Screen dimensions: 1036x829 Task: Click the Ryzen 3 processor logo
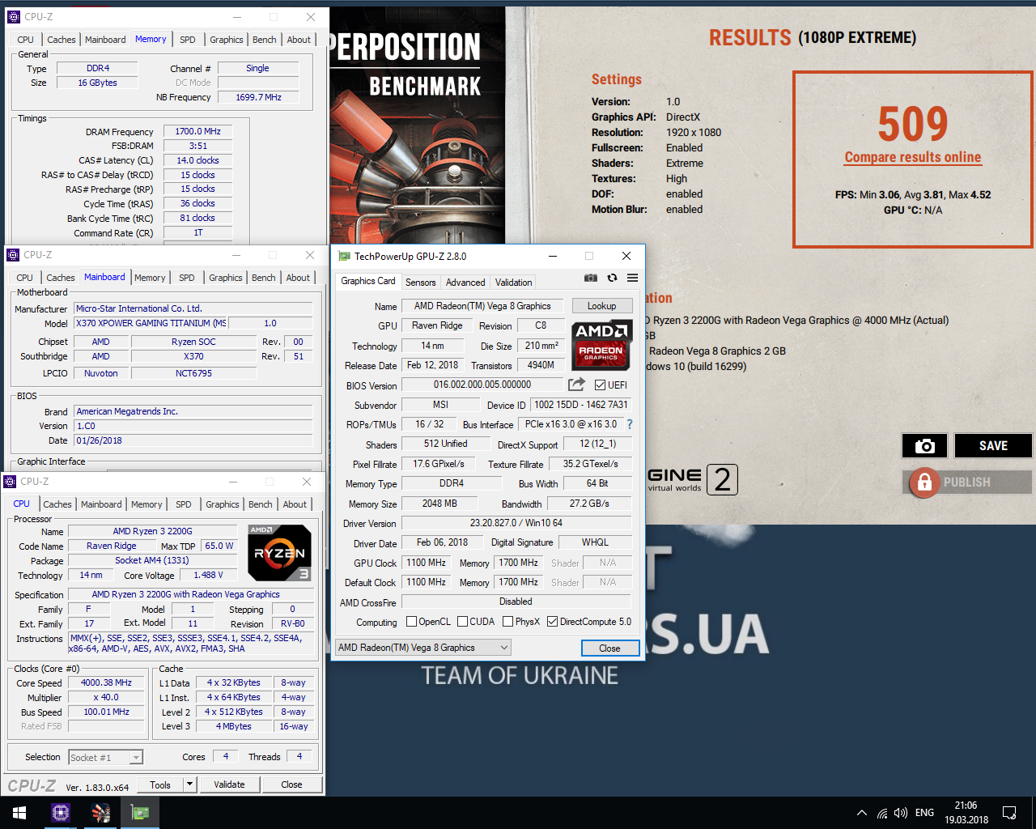click(279, 553)
